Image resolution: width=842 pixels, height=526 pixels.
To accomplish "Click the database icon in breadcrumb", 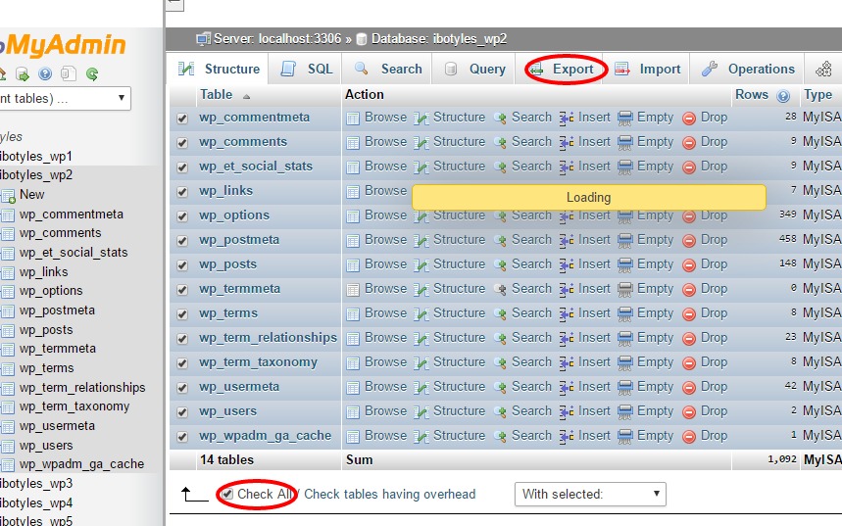I will (x=362, y=38).
